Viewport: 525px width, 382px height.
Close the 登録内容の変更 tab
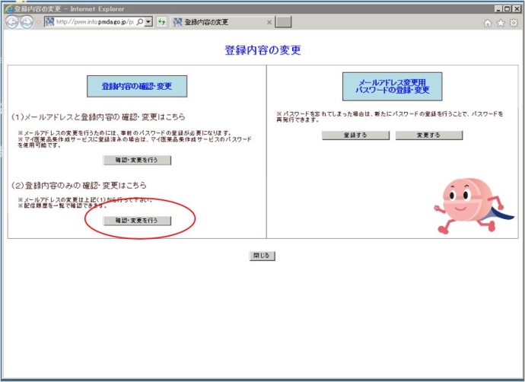point(269,22)
